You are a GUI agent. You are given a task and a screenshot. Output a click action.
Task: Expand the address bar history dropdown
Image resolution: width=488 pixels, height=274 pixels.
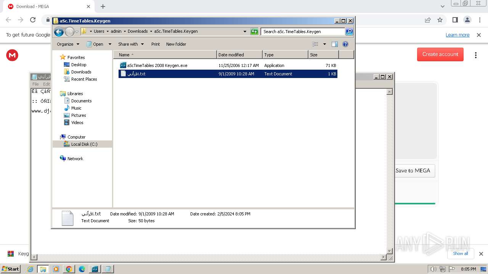[x=245, y=32]
